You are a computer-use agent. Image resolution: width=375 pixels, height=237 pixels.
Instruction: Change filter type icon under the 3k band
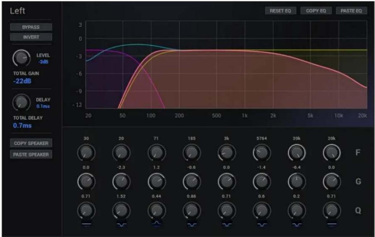(227, 224)
